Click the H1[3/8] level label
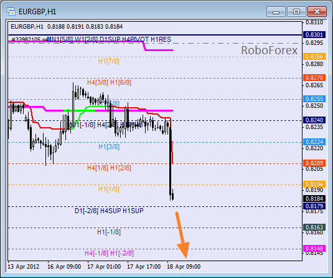 (109, 146)
